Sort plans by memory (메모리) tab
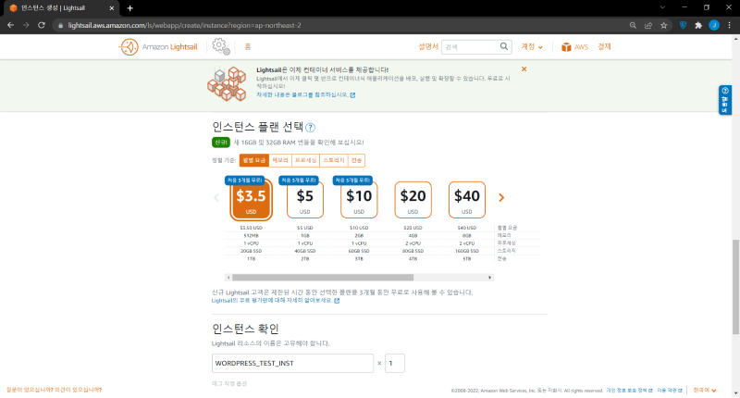Image resolution: width=740 pixels, height=398 pixels. (x=280, y=160)
